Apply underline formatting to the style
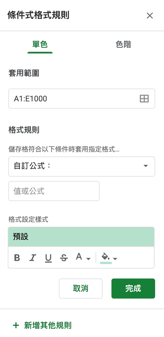This screenshot has width=164, height=337. [48, 258]
